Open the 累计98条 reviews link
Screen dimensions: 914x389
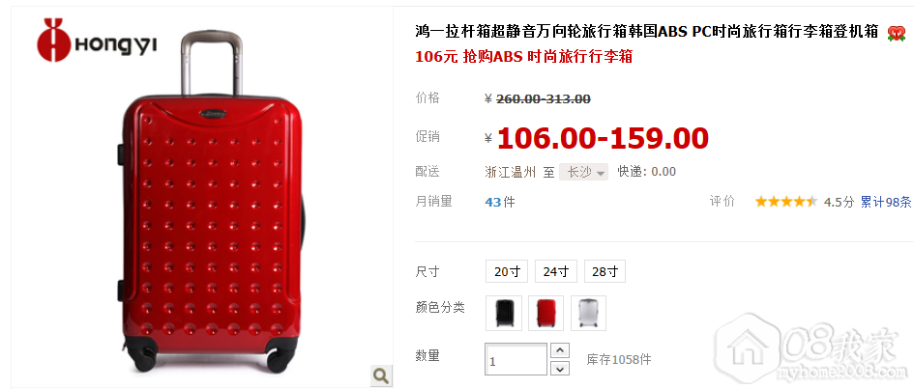pyautogui.click(x=886, y=202)
